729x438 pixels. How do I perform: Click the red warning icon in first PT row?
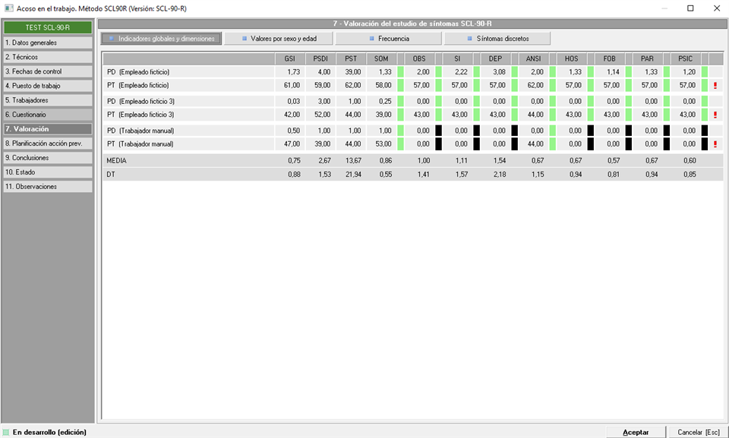715,86
